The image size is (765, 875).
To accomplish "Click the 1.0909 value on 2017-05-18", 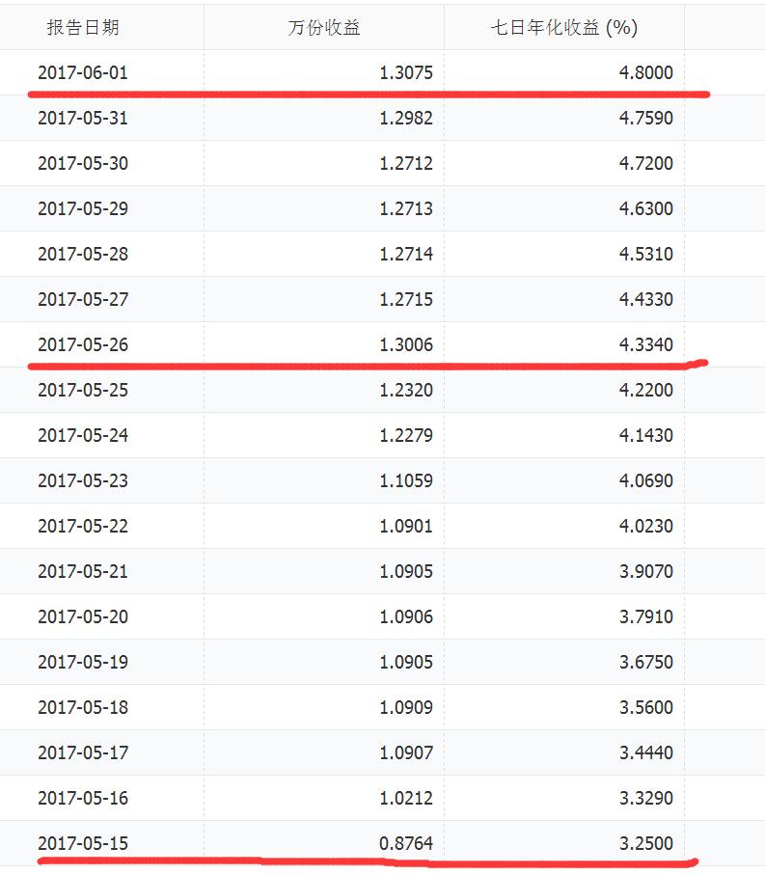I will point(405,707).
